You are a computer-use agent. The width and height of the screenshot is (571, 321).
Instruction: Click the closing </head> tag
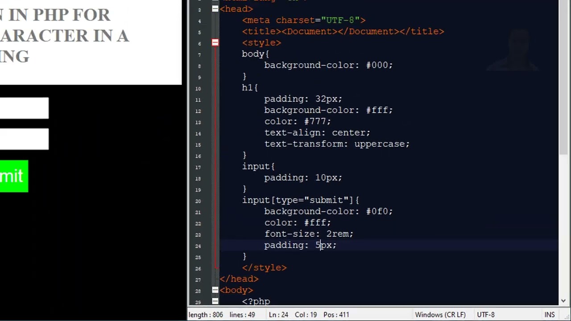pyautogui.click(x=239, y=279)
